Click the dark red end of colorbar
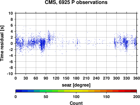 tap(134, 91)
